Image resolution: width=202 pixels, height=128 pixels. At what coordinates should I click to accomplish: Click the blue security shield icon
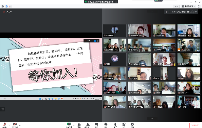click(6, 6)
